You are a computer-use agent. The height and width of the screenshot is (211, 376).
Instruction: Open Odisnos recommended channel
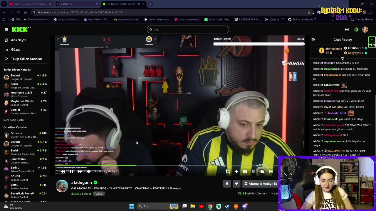click(x=25, y=135)
